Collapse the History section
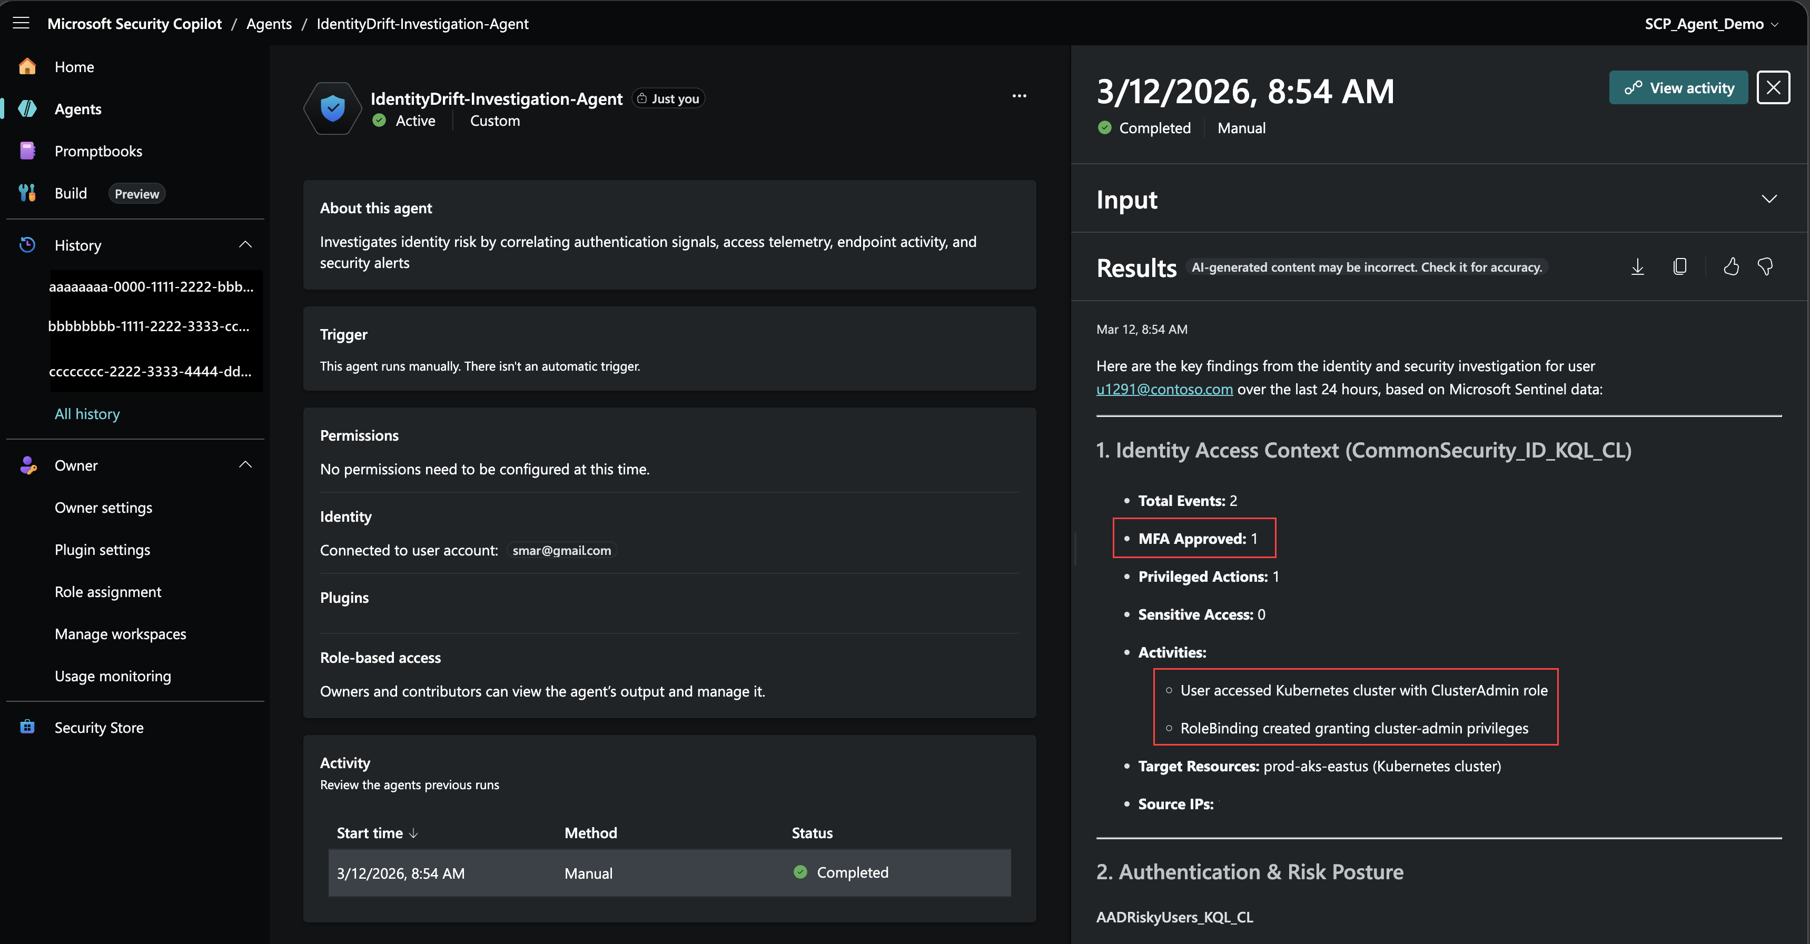The width and height of the screenshot is (1810, 944). point(245,244)
